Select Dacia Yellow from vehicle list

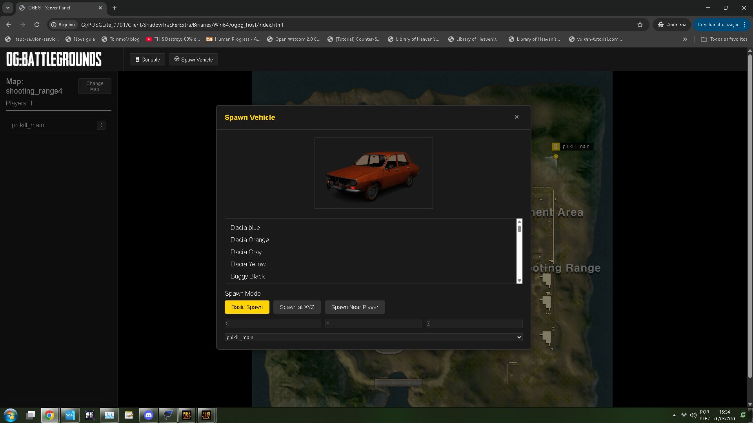(x=371, y=264)
